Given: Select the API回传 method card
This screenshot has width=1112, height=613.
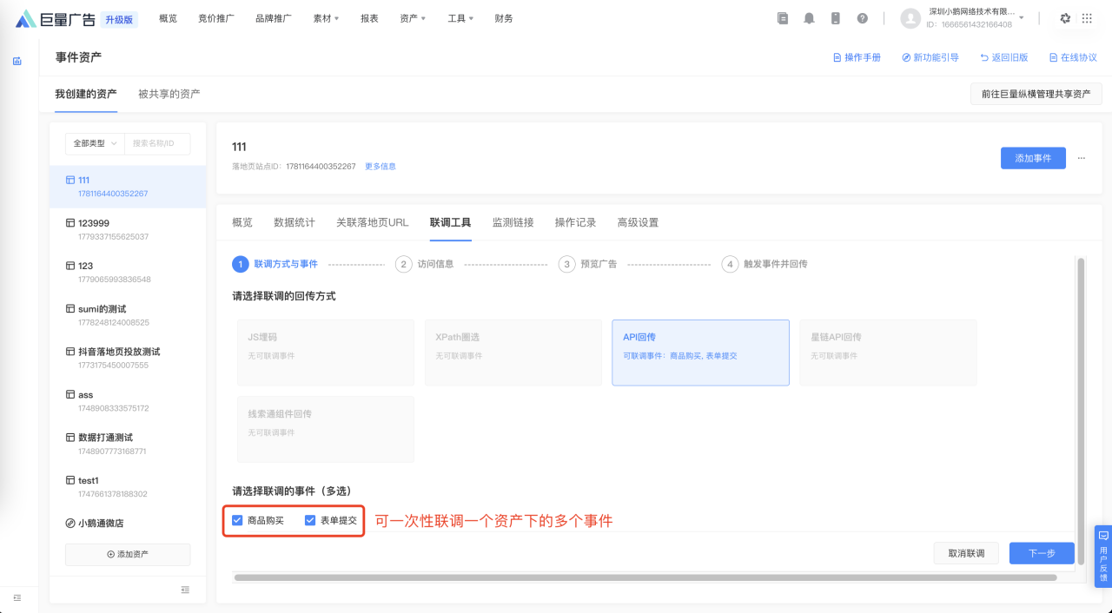Looking at the screenshot, I should 700,353.
